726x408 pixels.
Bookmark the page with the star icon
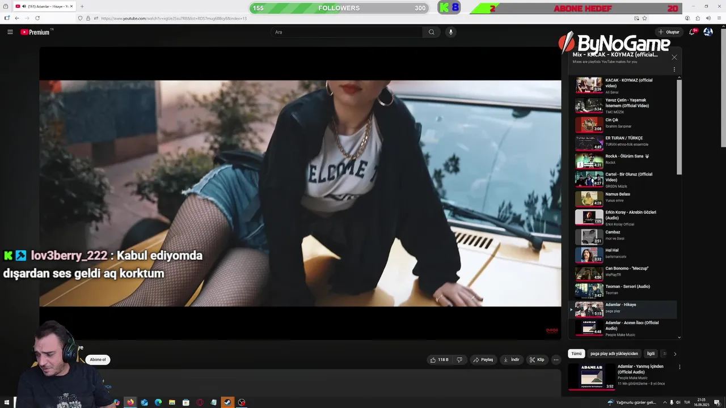[x=644, y=18]
